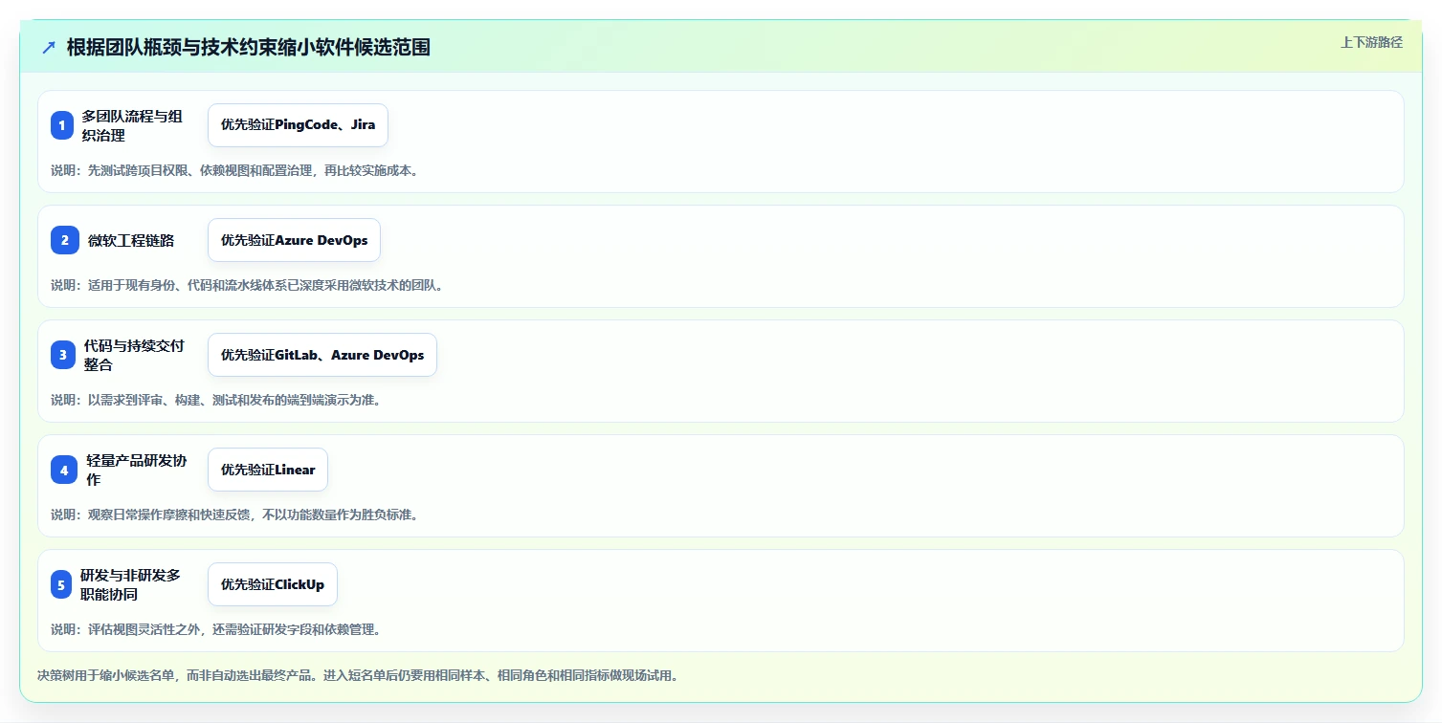
Task: Click the 轻量产品研发协作 heading
Action: click(x=136, y=470)
